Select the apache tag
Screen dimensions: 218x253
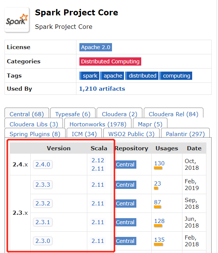click(112, 76)
